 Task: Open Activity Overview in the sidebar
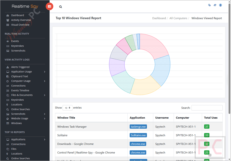21,20
